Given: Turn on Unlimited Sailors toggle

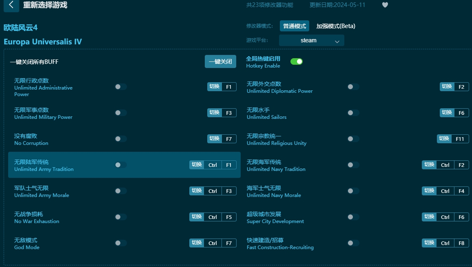Looking at the screenshot, I should [x=353, y=113].
